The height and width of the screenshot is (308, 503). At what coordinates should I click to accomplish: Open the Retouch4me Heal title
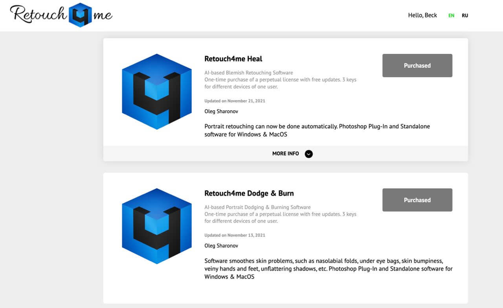pos(233,59)
